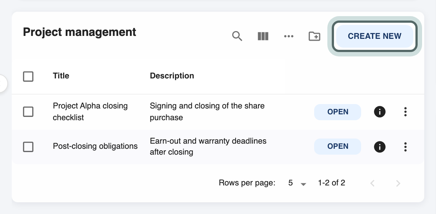Open kebab menu for Post-closing obligations row
The image size is (436, 214).
coord(406,147)
